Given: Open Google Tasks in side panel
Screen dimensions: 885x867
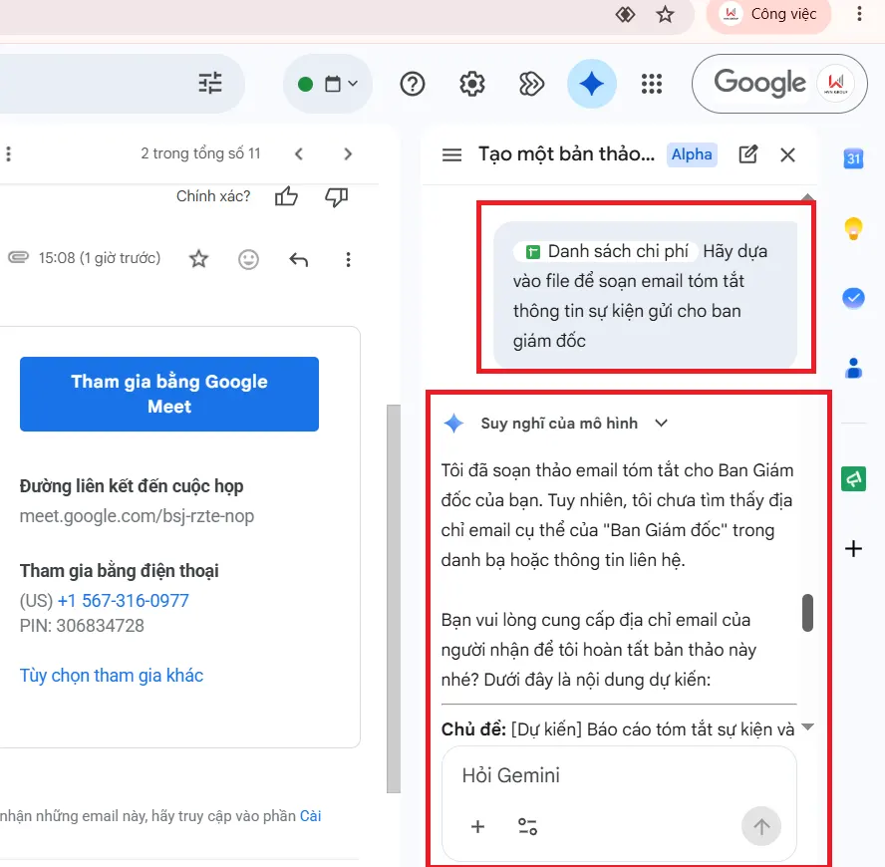Looking at the screenshot, I should tap(853, 298).
